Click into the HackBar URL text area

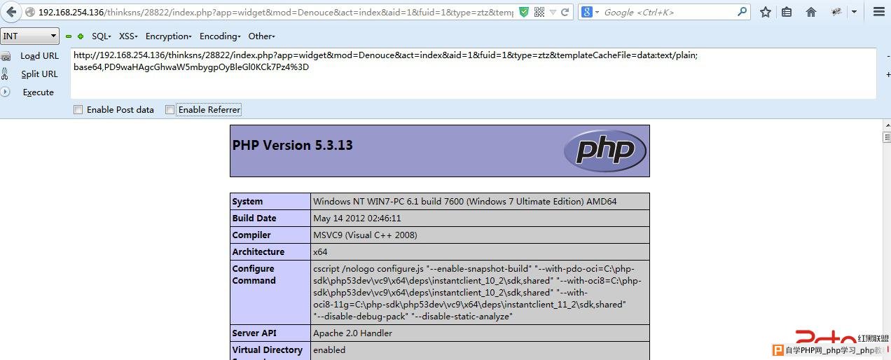coord(473,74)
